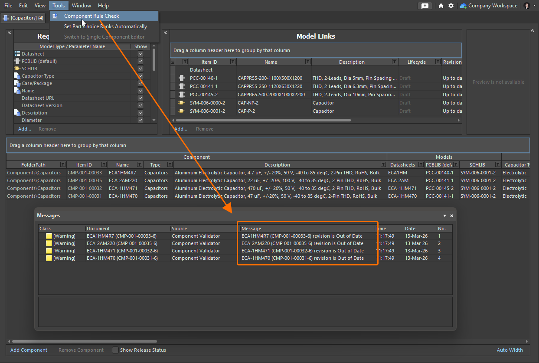
Task: Uncheck Show for the Datasheet parameter
Action: click(140, 54)
